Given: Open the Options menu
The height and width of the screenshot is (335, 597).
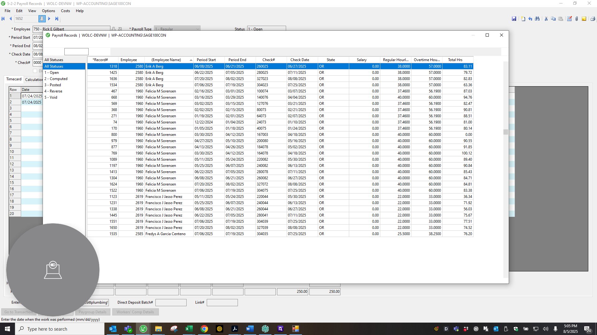Looking at the screenshot, I should (49, 11).
